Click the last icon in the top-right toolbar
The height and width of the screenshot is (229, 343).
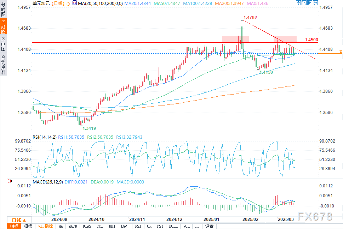(x=312, y=3)
